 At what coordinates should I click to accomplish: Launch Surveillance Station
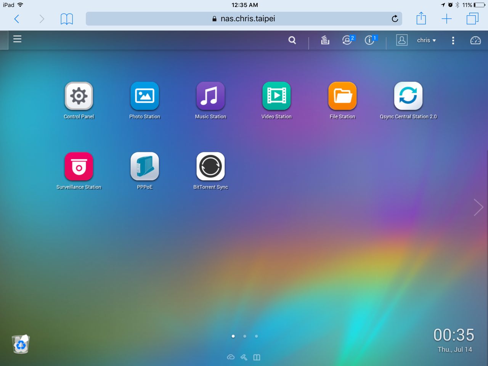(x=79, y=167)
